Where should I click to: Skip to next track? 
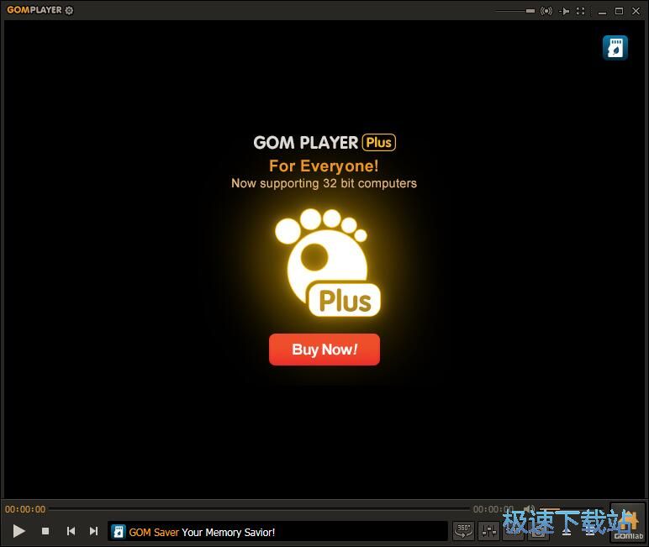point(93,531)
